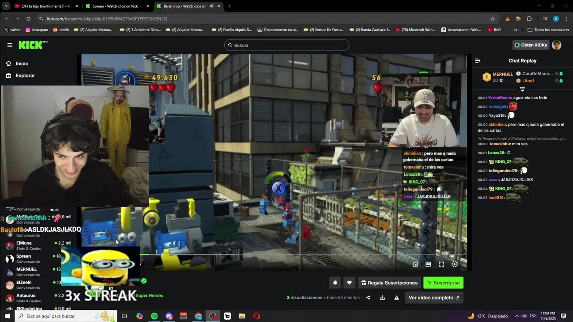Open the reddit bookmark
The width and height of the screenshot is (573, 322).
(x=61, y=30)
